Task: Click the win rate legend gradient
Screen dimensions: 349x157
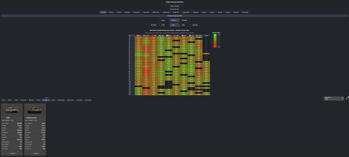Action: 215,41
